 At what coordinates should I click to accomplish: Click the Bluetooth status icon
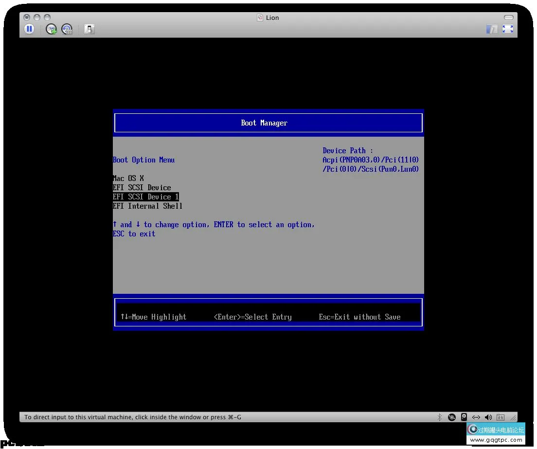440,417
